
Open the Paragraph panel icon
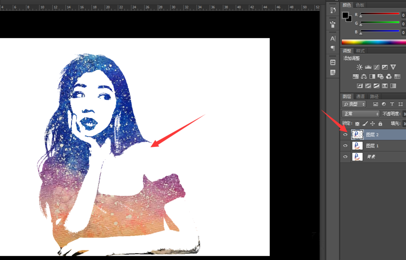point(333,48)
